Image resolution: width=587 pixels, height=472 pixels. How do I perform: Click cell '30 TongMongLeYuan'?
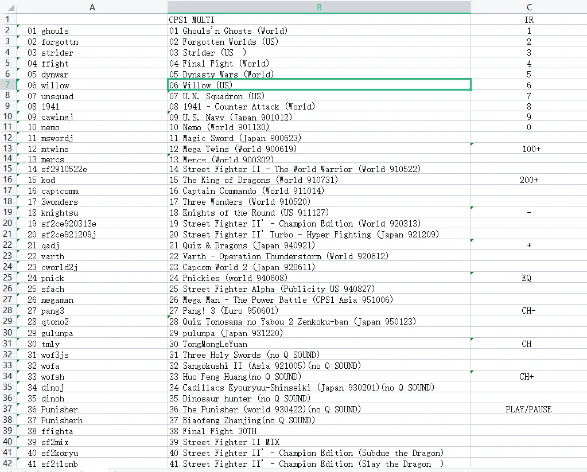(319, 344)
